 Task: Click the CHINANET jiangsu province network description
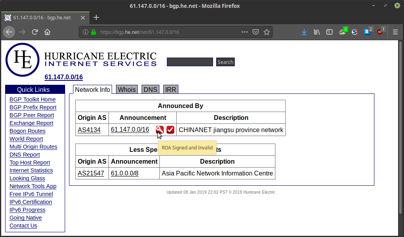point(231,130)
